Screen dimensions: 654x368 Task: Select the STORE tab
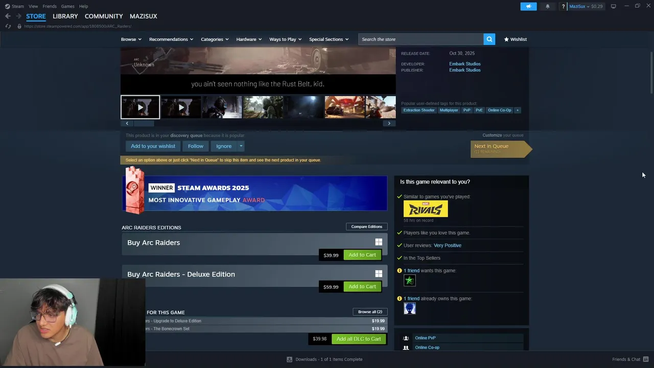click(36, 16)
